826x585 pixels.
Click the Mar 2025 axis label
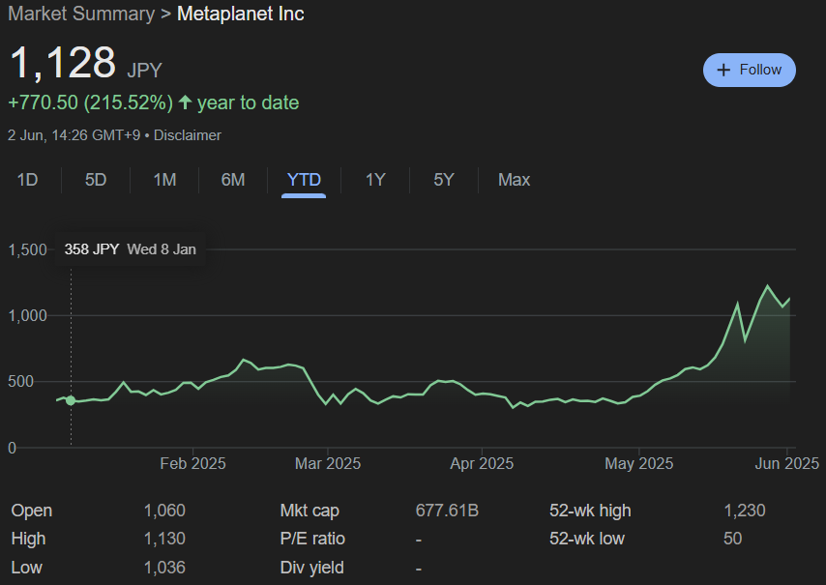point(328,463)
